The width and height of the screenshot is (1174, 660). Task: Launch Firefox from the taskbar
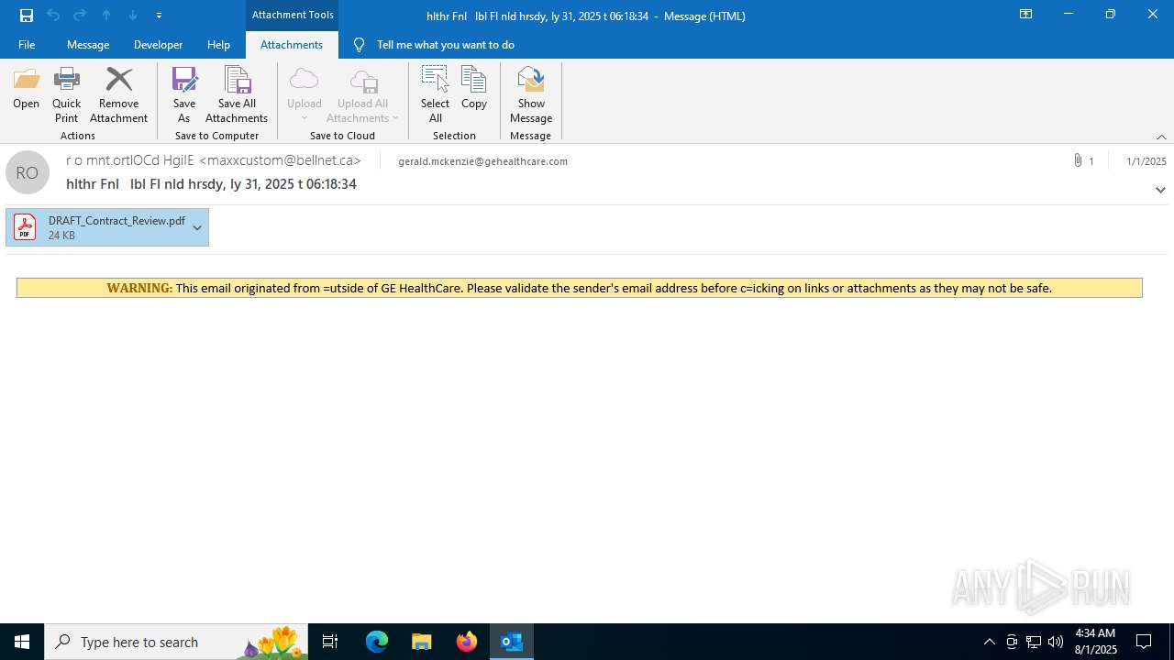pyautogui.click(x=467, y=642)
